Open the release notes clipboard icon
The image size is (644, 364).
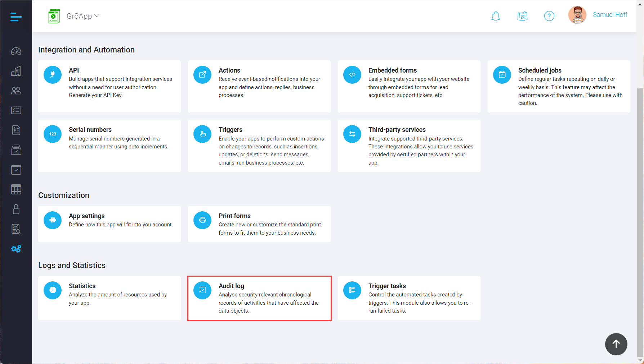(x=522, y=16)
